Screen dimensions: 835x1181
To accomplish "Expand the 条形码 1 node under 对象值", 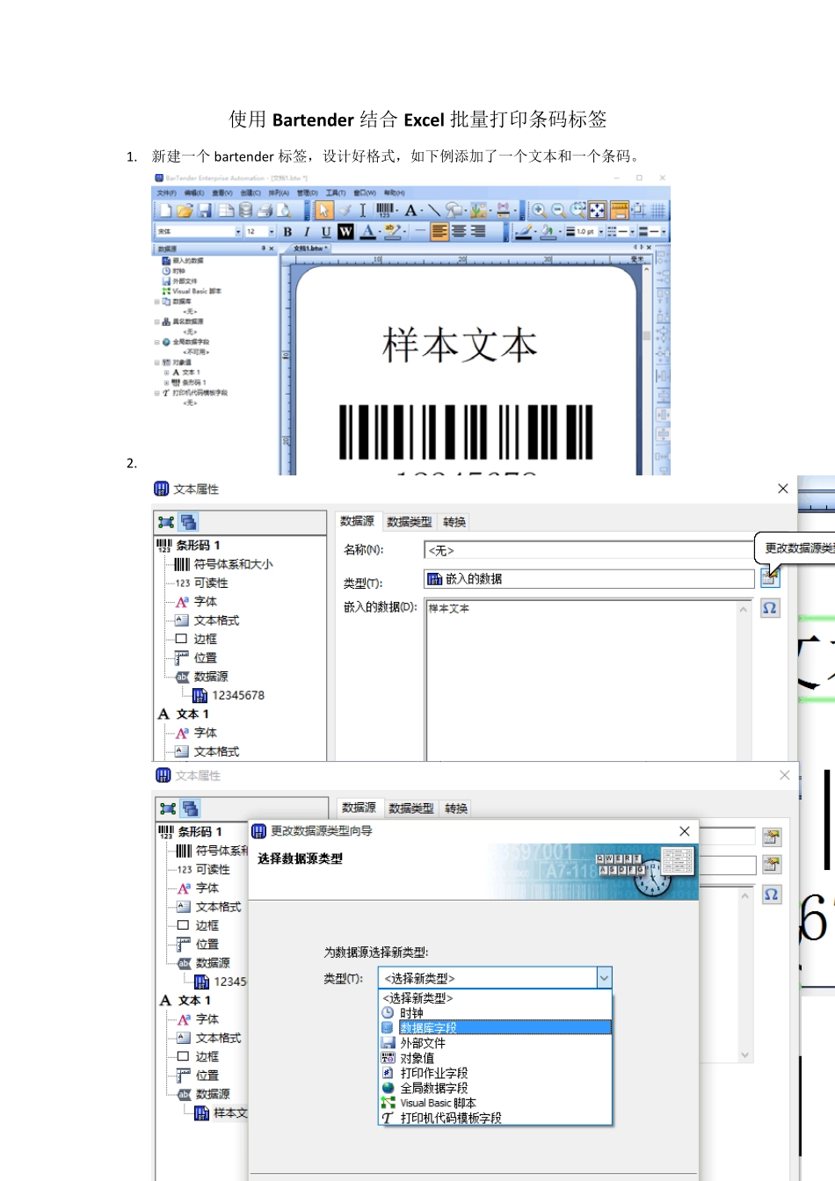I will tap(166, 382).
